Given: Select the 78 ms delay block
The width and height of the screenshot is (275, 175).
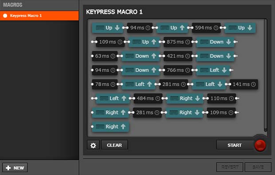Looking at the screenshot, I should 105,84.
